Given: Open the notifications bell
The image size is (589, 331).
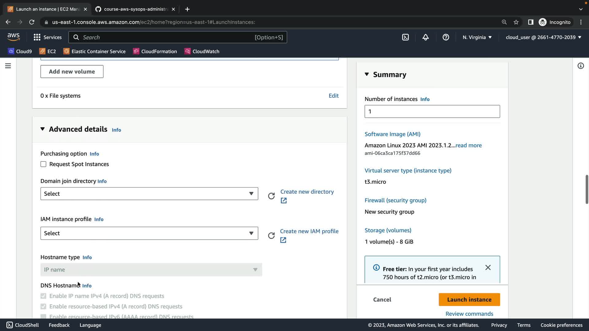Looking at the screenshot, I should click(x=425, y=37).
